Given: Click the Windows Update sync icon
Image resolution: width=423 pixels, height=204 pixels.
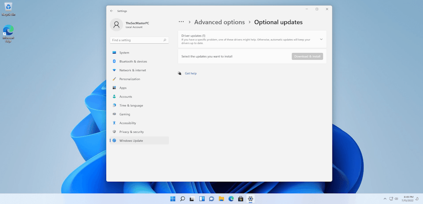Looking at the screenshot, I should pos(114,141).
